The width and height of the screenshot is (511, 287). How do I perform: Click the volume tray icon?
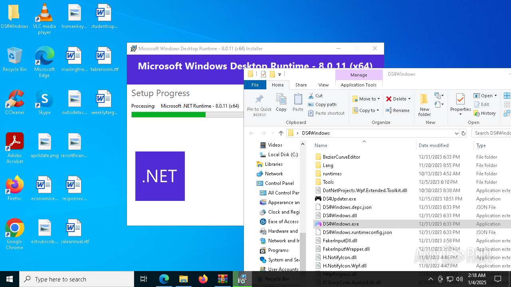pos(459,279)
